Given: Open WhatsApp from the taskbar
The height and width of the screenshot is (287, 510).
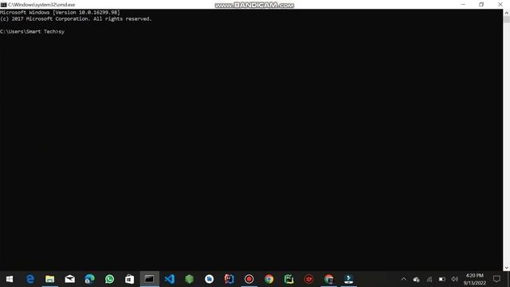Looking at the screenshot, I should pyautogui.click(x=110, y=279).
